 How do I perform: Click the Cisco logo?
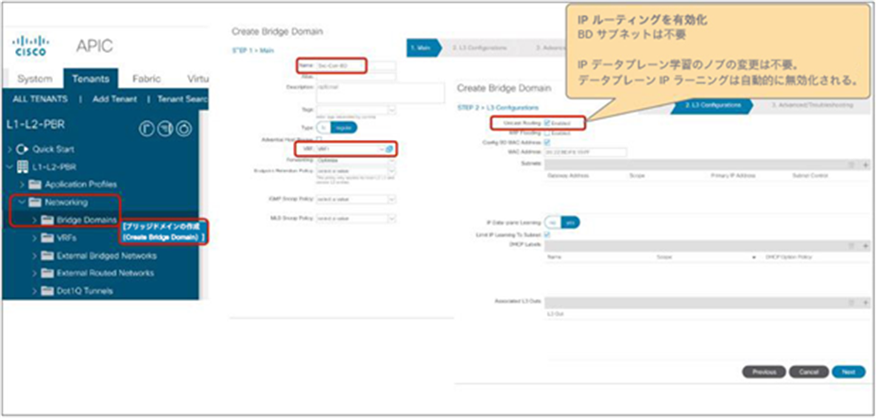click(31, 46)
